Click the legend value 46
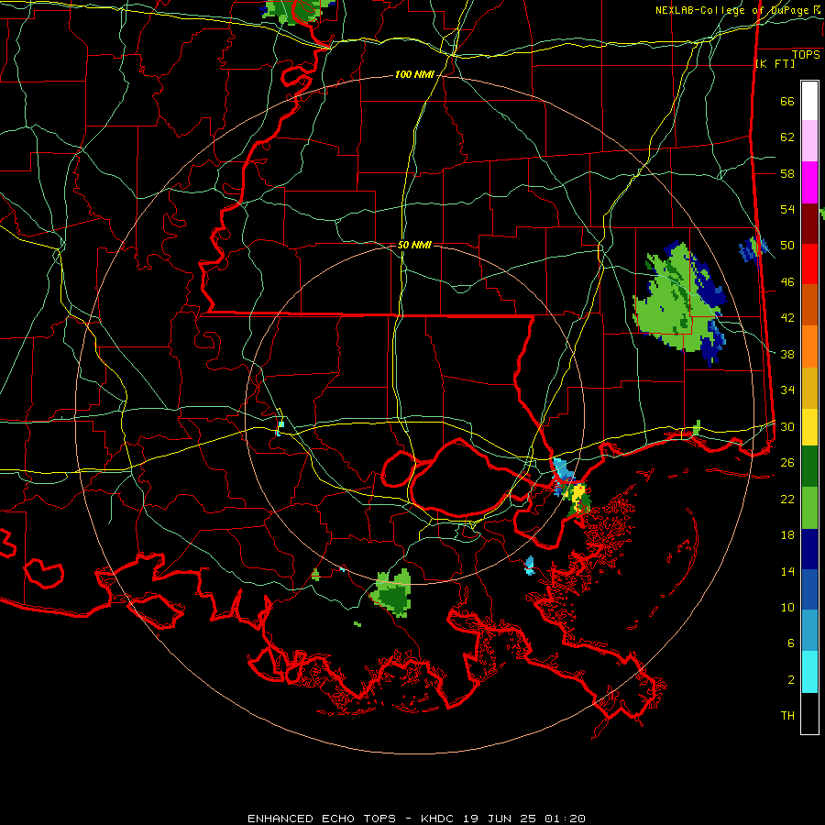 (787, 282)
